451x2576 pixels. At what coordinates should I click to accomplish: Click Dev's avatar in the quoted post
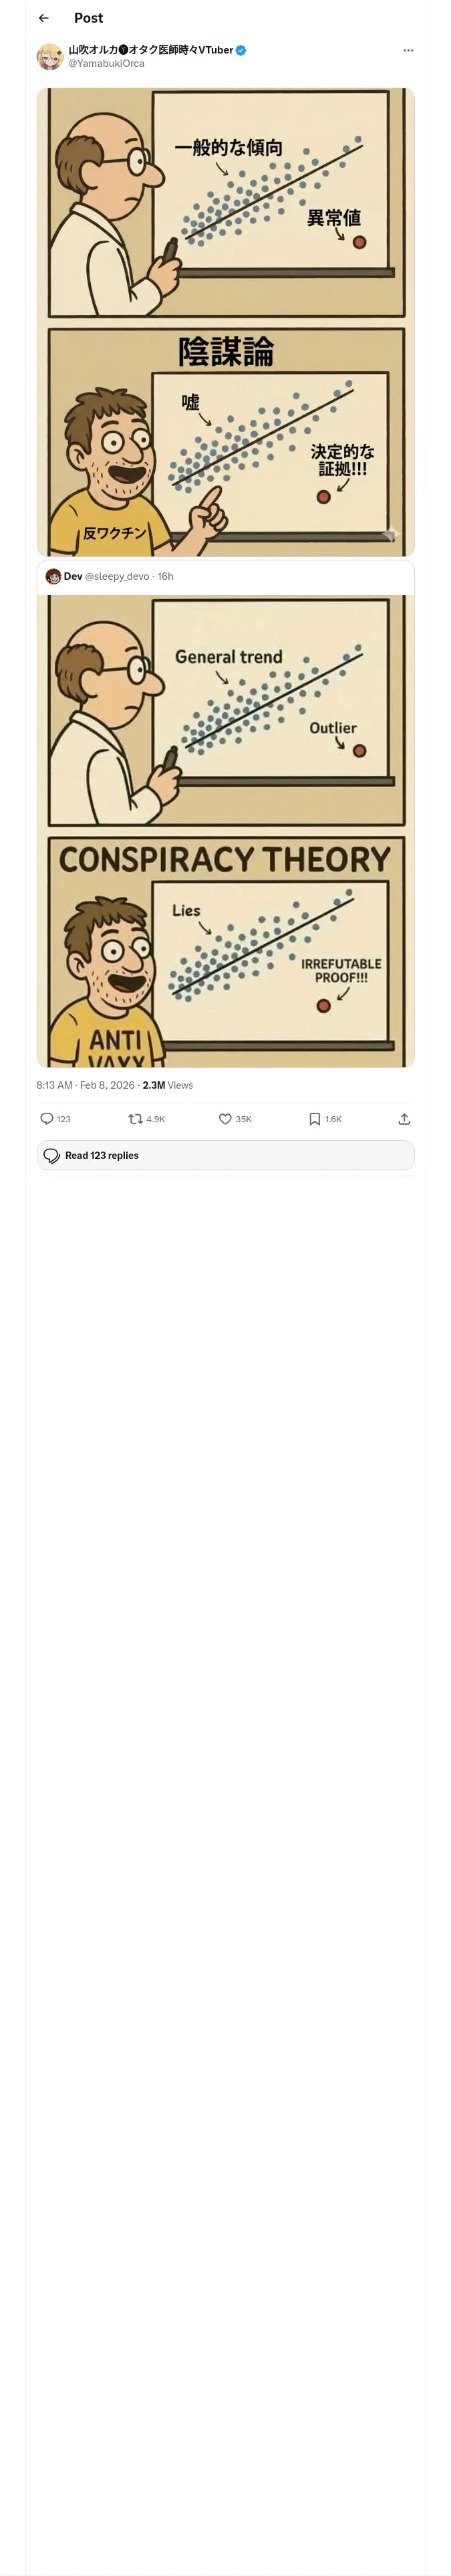(x=53, y=576)
